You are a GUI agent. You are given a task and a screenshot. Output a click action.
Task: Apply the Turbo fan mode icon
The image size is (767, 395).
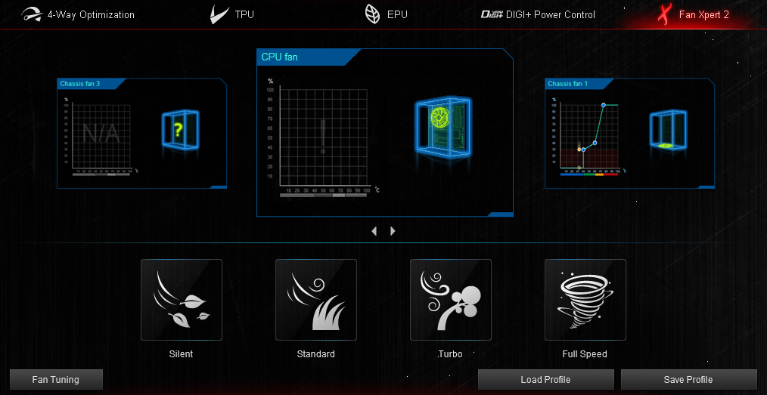451,300
